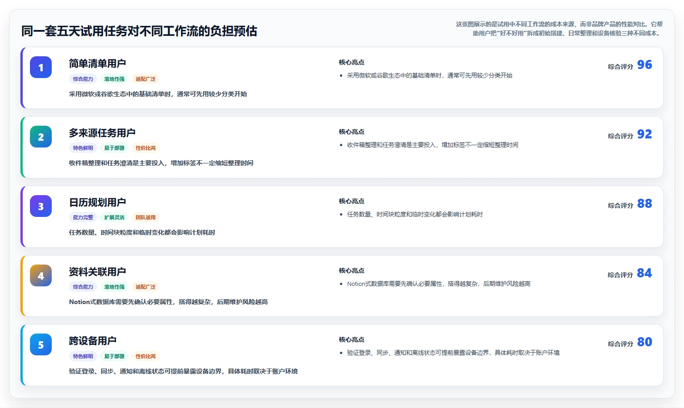Click the page title 同一套五天试用任务
The height and width of the screenshot is (408, 684).
pos(139,31)
